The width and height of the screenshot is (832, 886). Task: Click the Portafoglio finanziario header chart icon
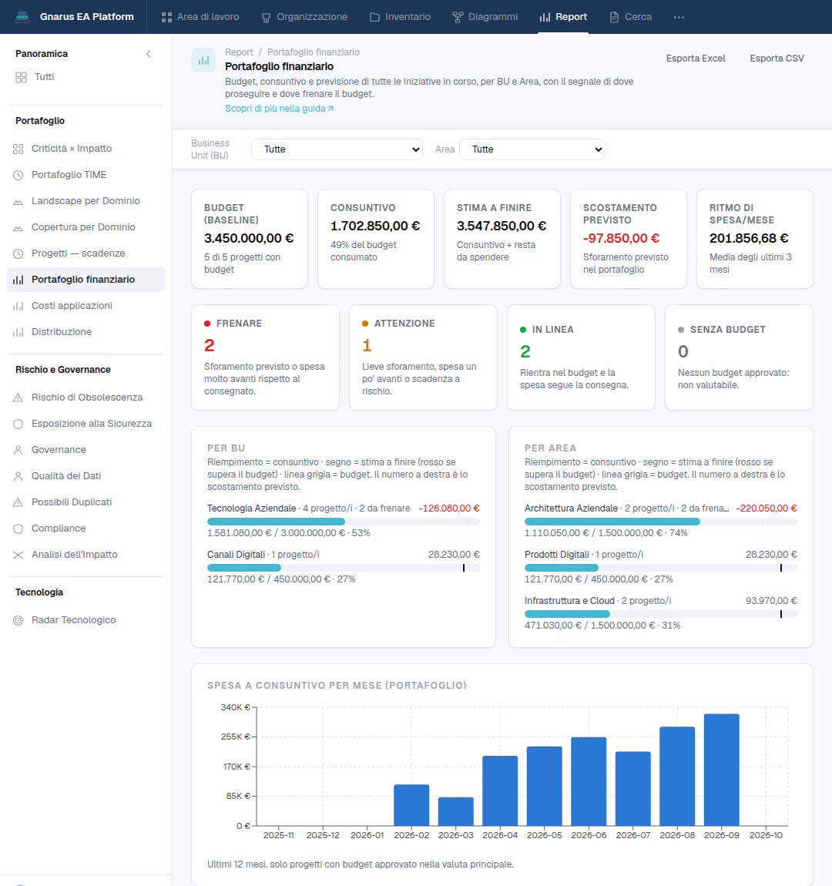(203, 60)
